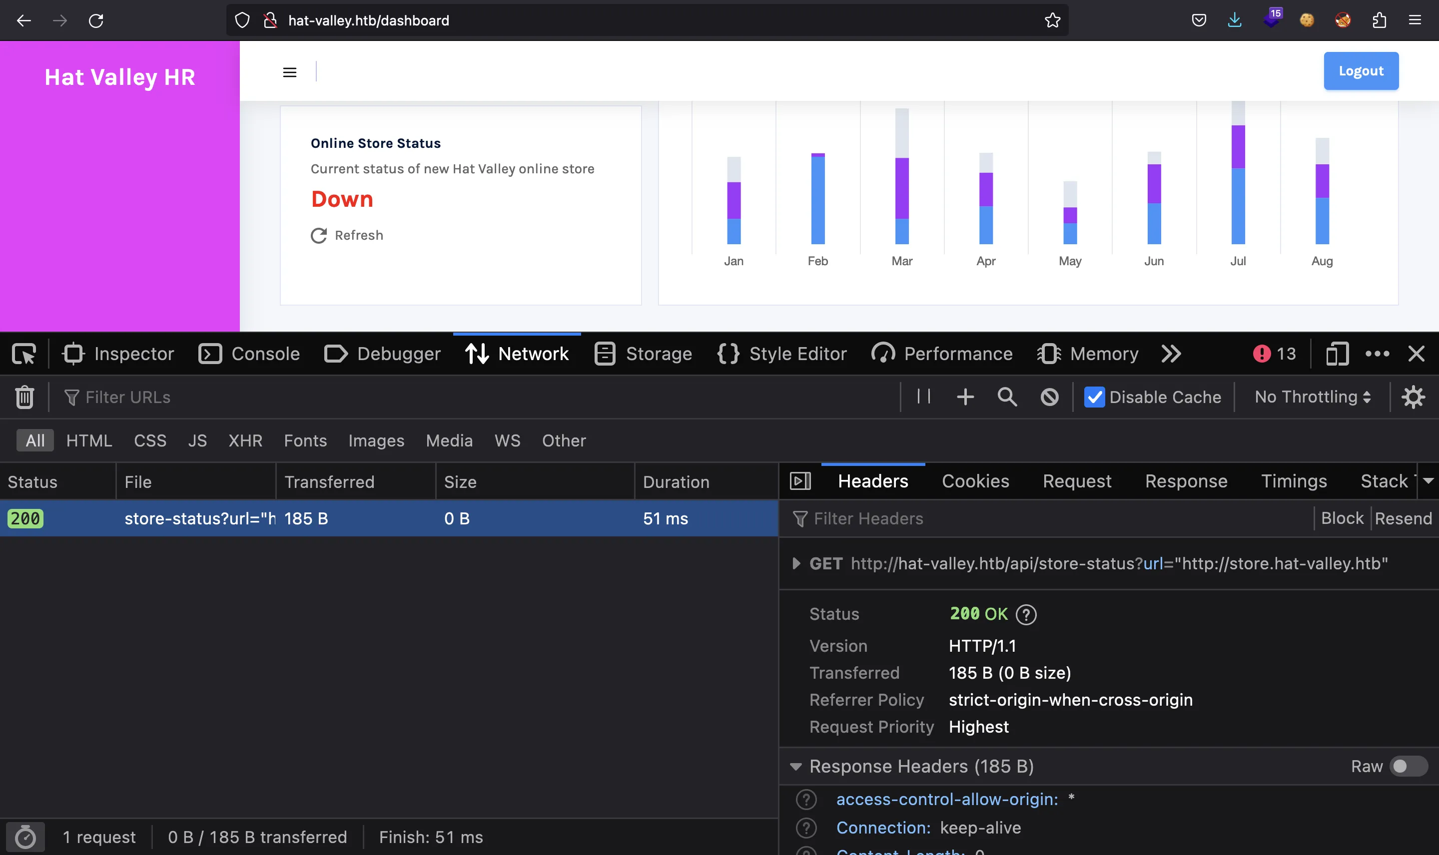
Task: Open the crossed-padlock connection info icon
Action: [270, 21]
